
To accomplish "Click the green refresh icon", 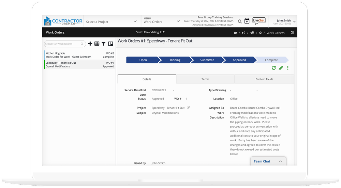I will coord(273,68).
